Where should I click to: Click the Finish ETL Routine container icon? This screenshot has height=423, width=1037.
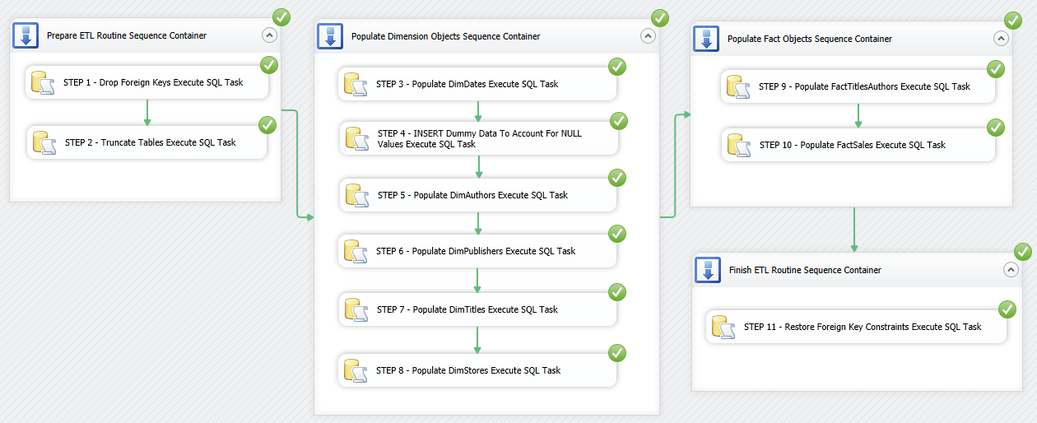708,270
